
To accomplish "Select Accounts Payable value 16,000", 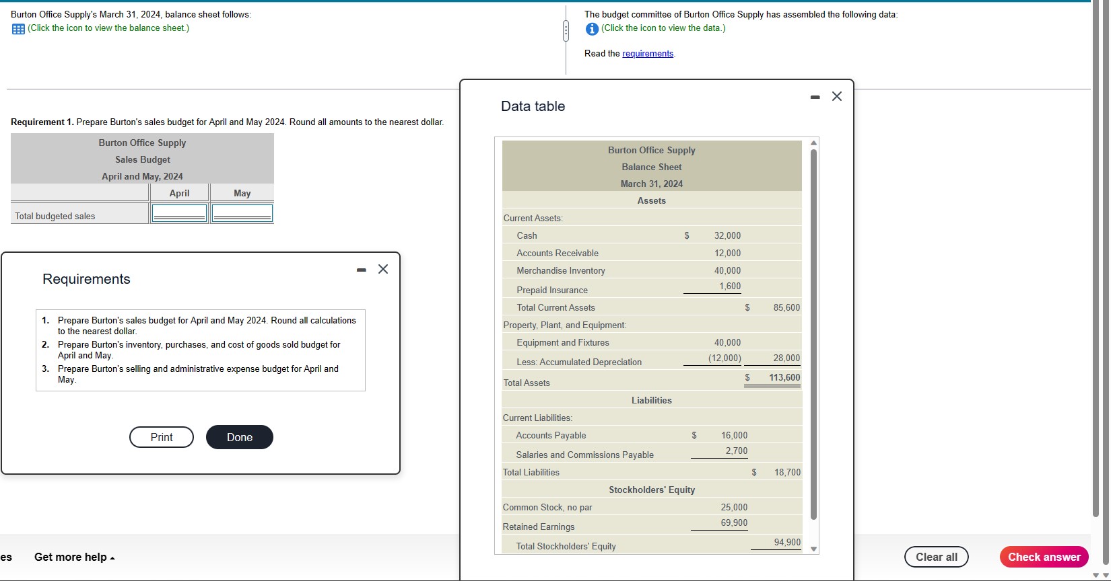I will click(x=734, y=435).
